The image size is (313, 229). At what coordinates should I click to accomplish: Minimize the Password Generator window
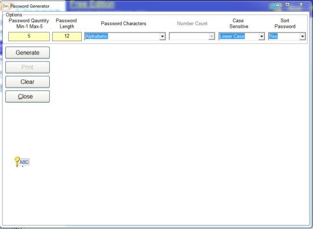tap(278, 5)
